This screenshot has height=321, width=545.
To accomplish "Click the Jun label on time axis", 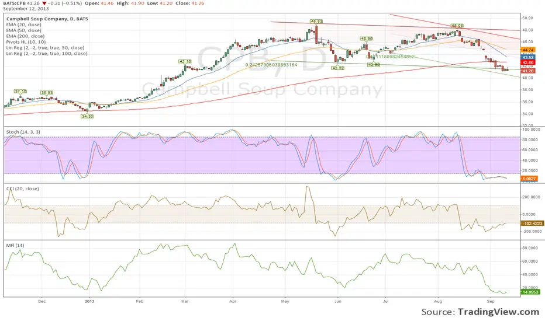I will 338,301.
